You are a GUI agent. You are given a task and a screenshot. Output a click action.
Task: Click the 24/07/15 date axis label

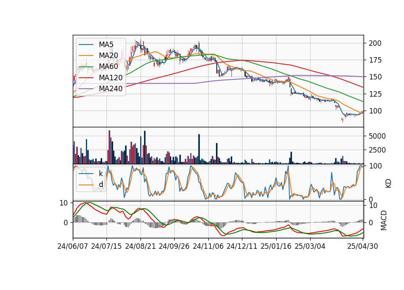(106, 246)
